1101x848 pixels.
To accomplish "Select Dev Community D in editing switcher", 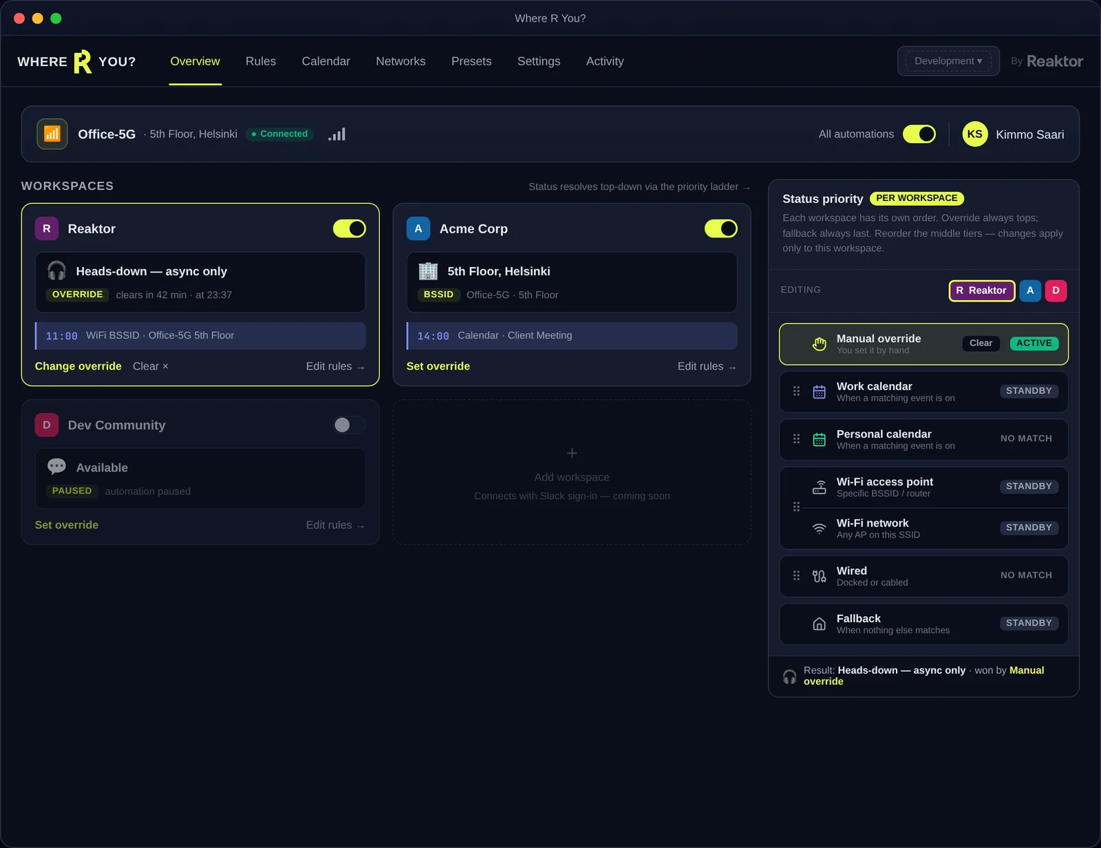I will [x=1056, y=290].
